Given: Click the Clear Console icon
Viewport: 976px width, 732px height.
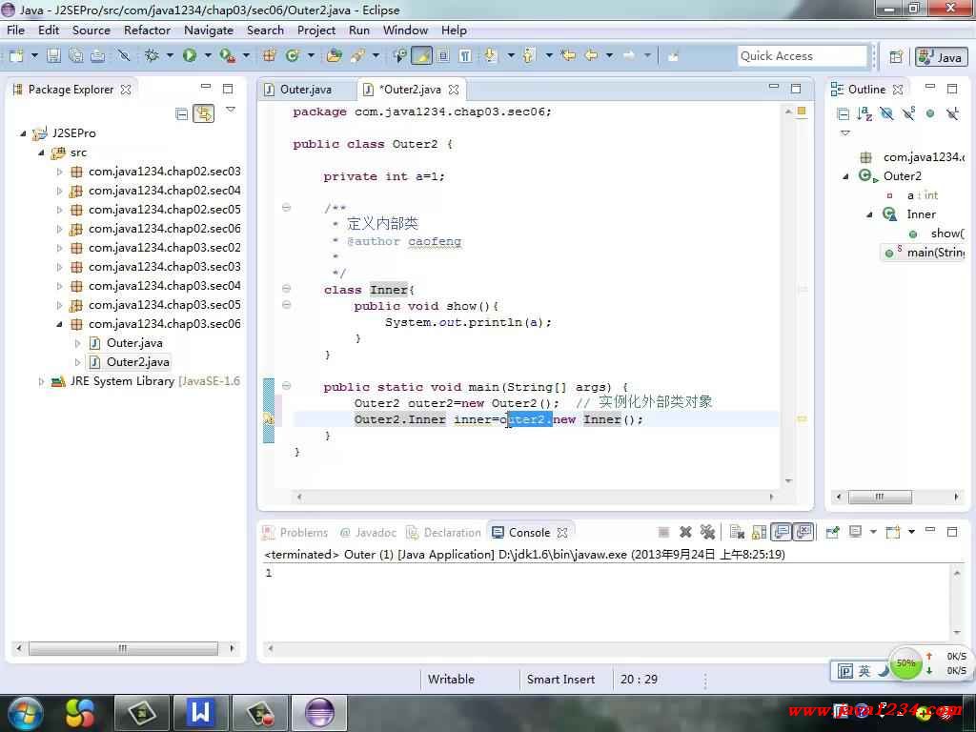Looking at the screenshot, I should click(x=737, y=533).
